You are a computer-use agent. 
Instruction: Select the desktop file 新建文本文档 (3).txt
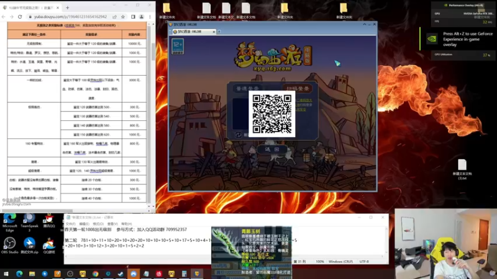[462, 169]
